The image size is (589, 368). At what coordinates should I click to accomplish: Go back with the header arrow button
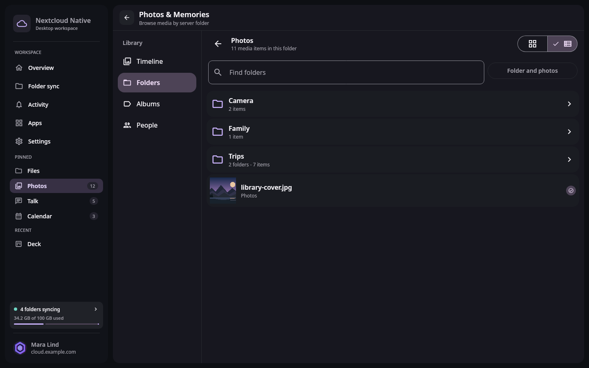pos(127,18)
